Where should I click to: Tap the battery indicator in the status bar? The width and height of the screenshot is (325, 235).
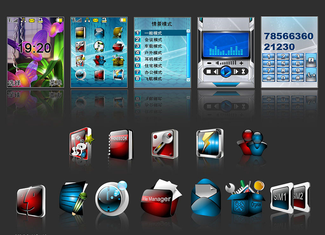click(59, 20)
